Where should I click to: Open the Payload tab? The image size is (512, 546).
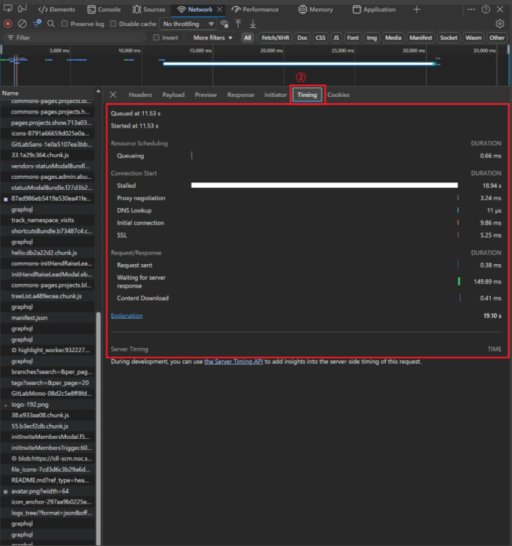[173, 95]
